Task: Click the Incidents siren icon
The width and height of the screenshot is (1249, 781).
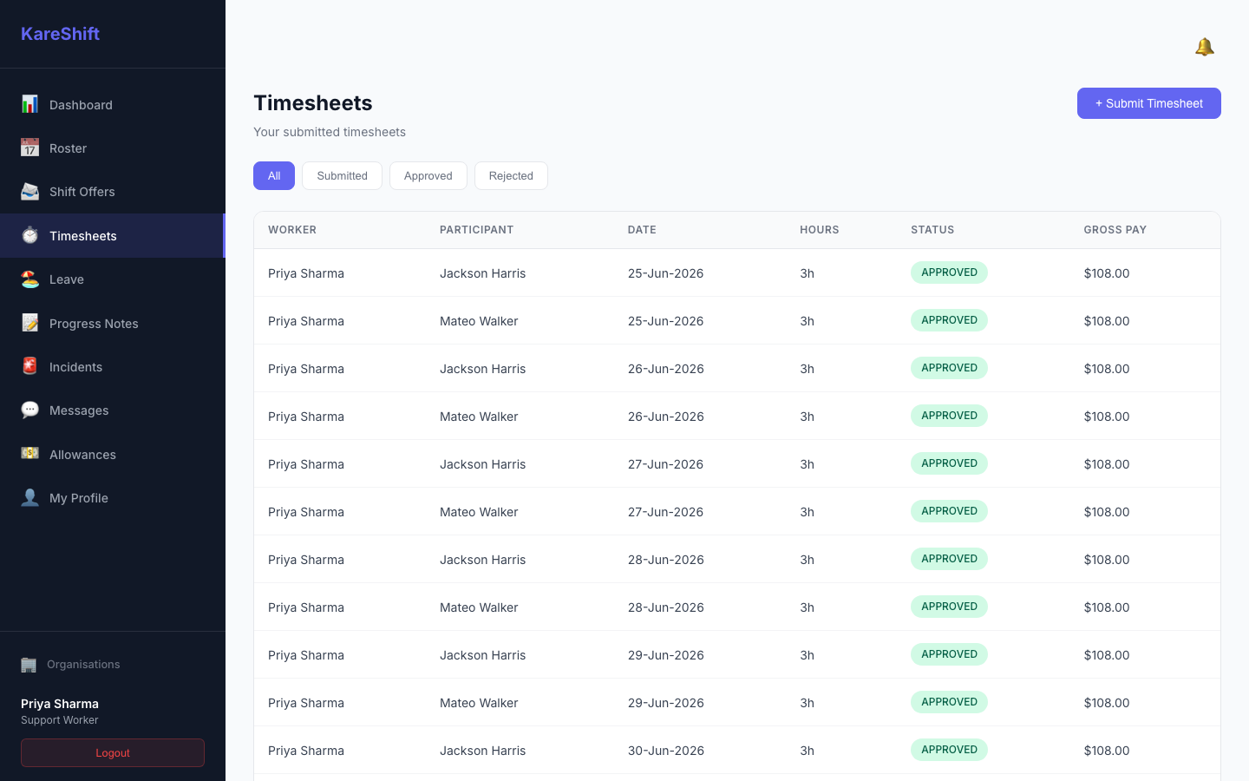Action: point(29,366)
